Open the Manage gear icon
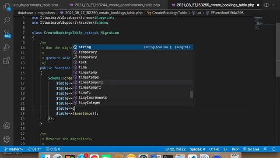 7,139
